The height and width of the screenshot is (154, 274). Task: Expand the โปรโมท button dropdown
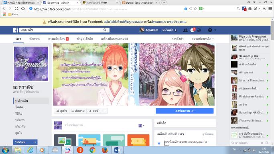pyautogui.click(x=35, y=142)
